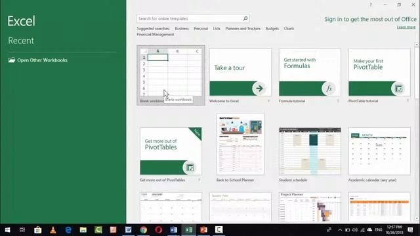Click the Financial Management suggested search
420x236 pixels.
coord(156,34)
